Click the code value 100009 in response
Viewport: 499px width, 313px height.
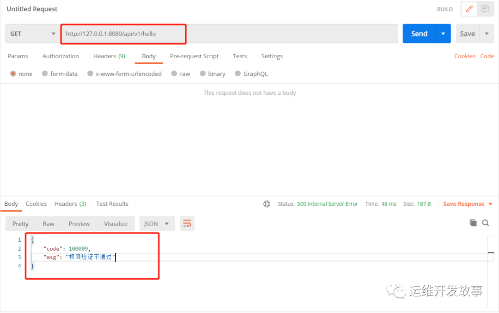point(78,249)
